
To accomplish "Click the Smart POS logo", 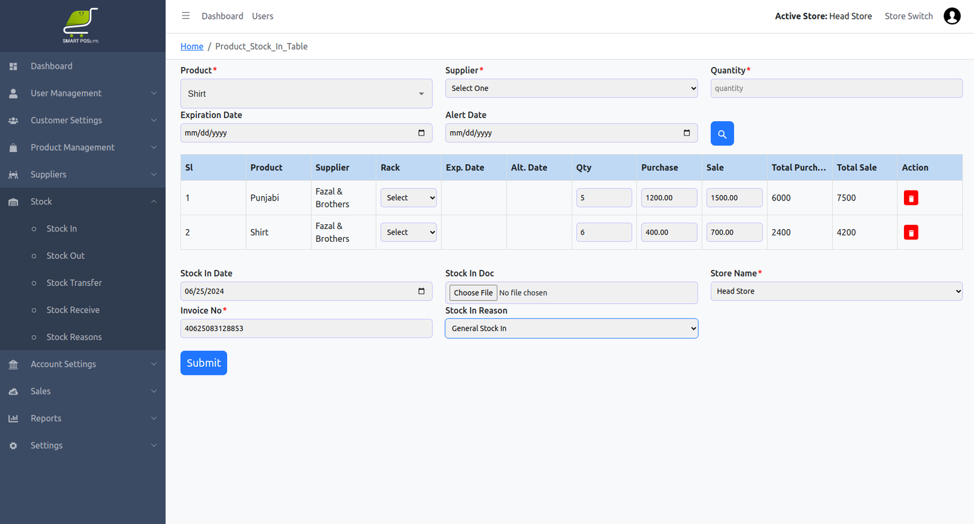I will [80, 26].
